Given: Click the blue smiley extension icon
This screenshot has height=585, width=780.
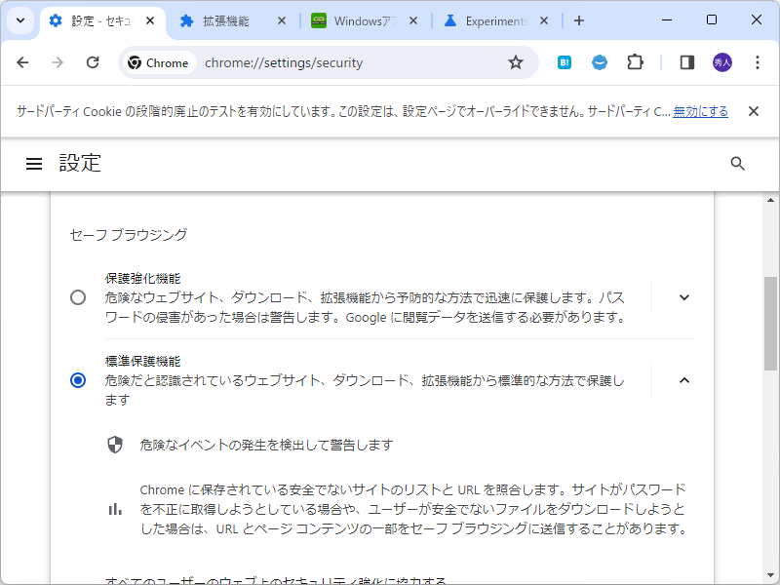Looking at the screenshot, I should click(599, 61).
